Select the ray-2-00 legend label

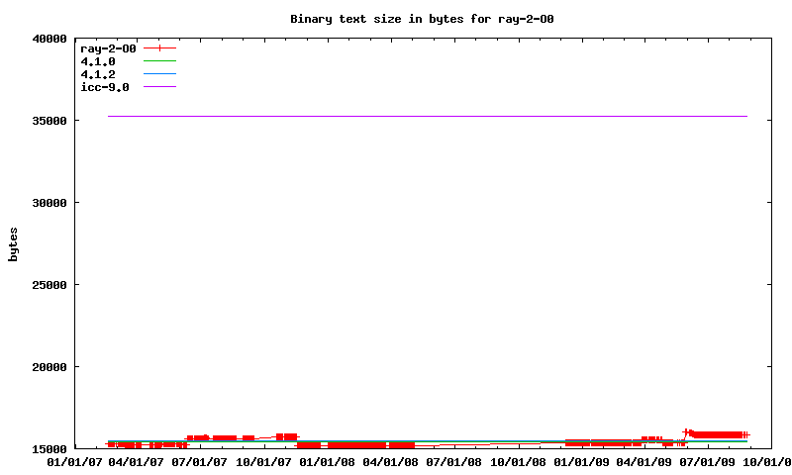tap(107, 48)
